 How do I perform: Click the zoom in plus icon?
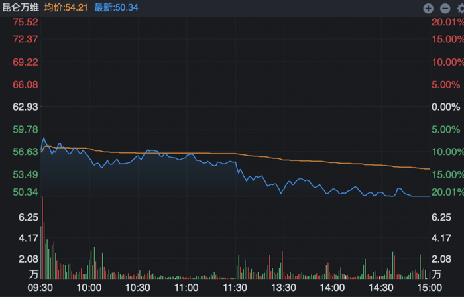[428, 8]
